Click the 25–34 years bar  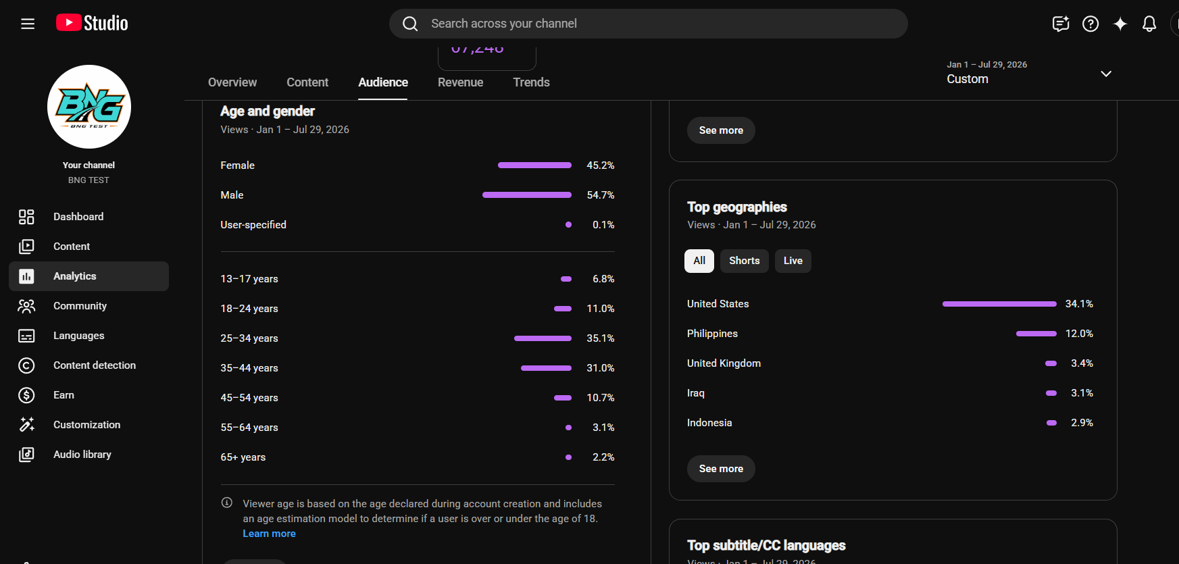tap(543, 338)
